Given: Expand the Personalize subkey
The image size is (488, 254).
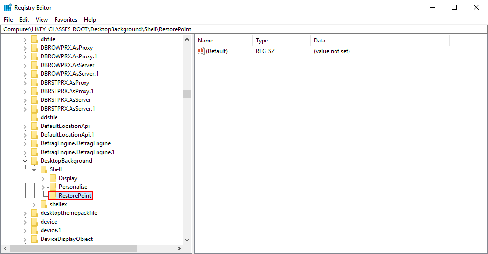Looking at the screenshot, I should pos(43,187).
